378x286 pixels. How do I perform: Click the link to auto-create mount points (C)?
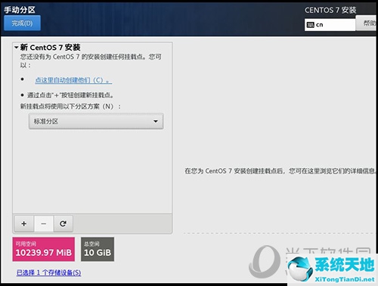(x=73, y=80)
